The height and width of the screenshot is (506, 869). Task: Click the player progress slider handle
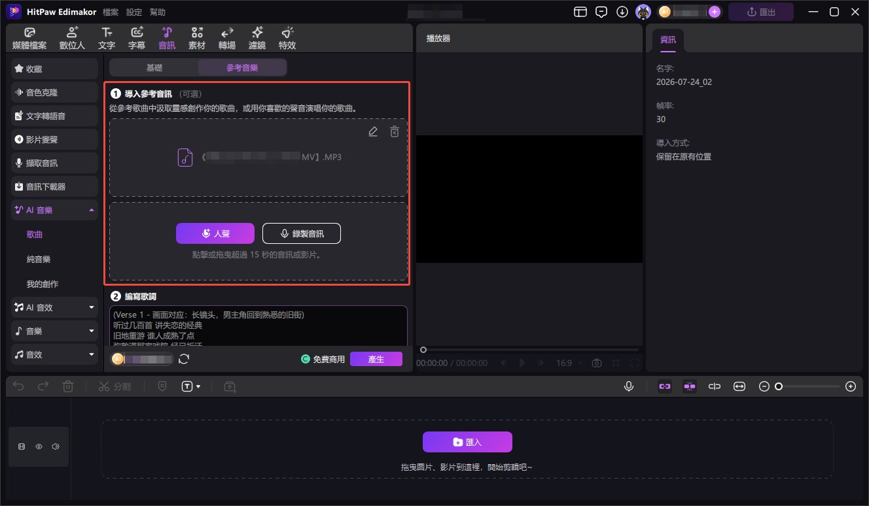click(x=423, y=350)
